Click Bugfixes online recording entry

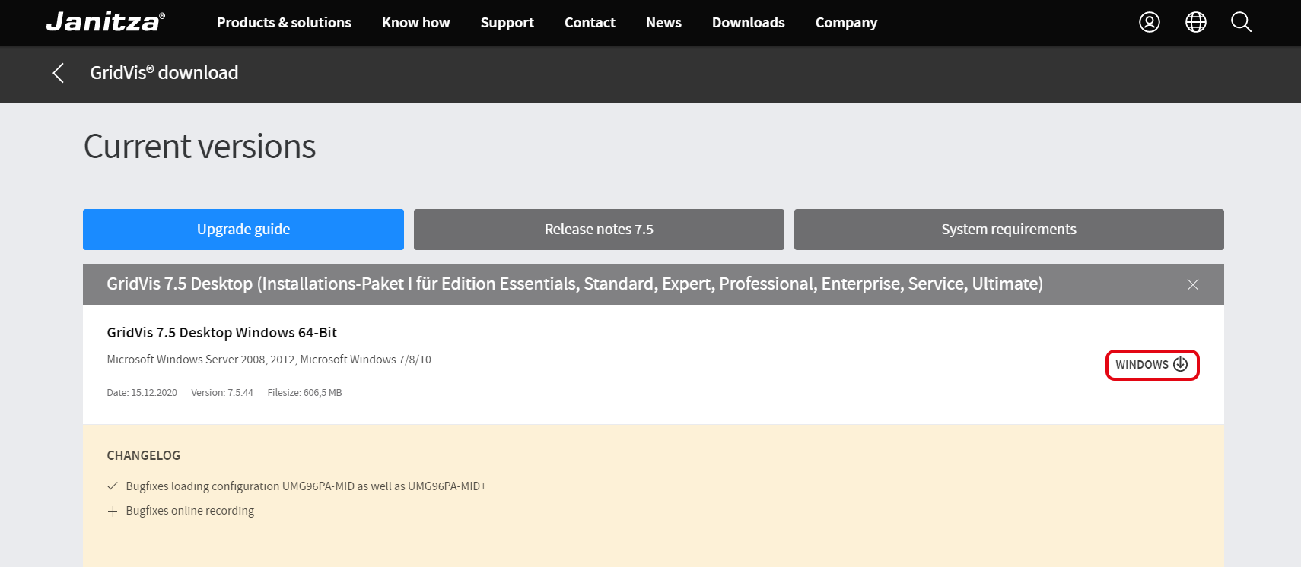(x=190, y=511)
